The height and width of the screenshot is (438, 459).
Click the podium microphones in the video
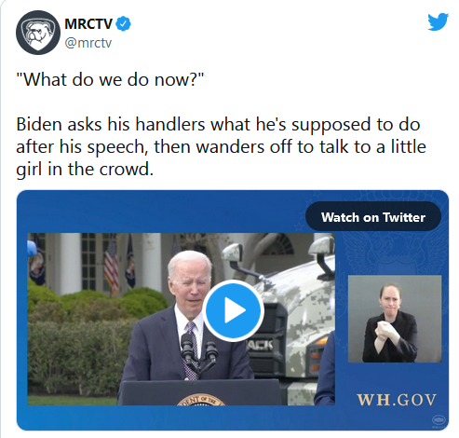click(x=199, y=352)
